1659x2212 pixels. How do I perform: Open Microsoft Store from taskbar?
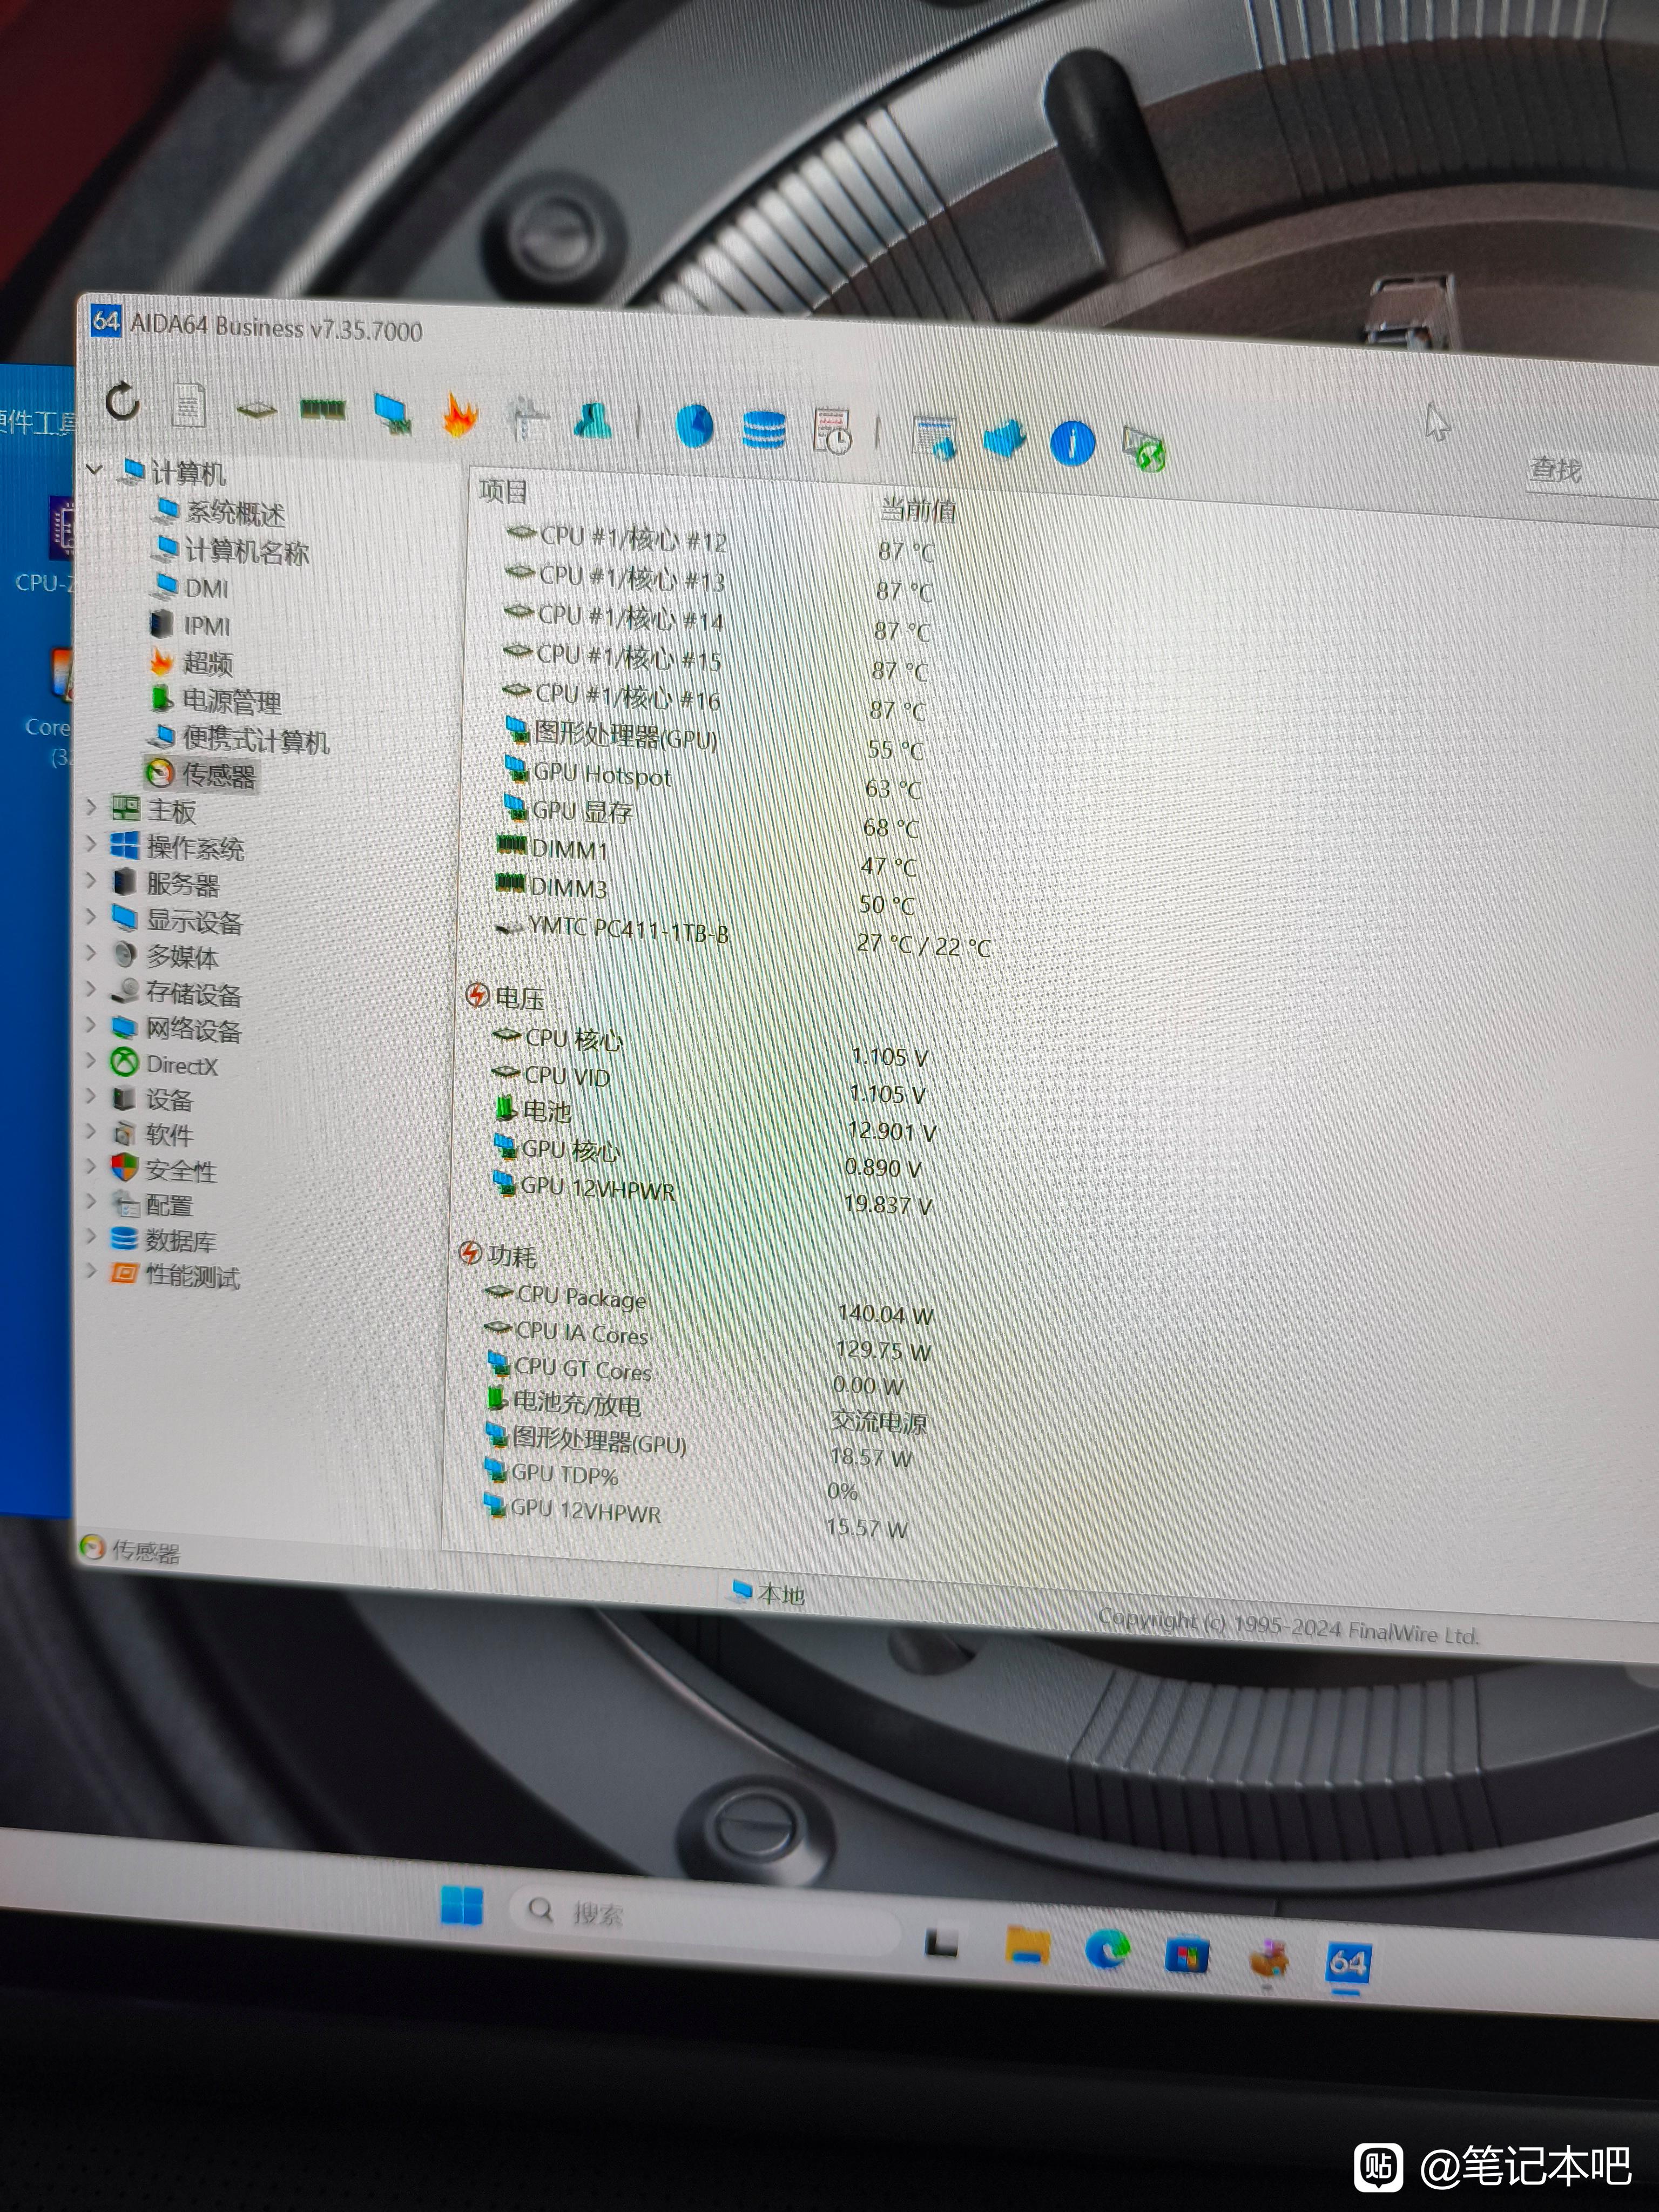(x=1186, y=1955)
